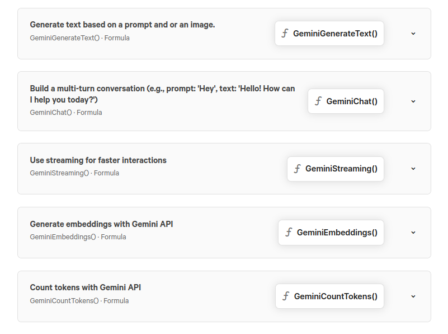
Task: Click formula icon in GeminiChat() chip
Action: coord(318,101)
